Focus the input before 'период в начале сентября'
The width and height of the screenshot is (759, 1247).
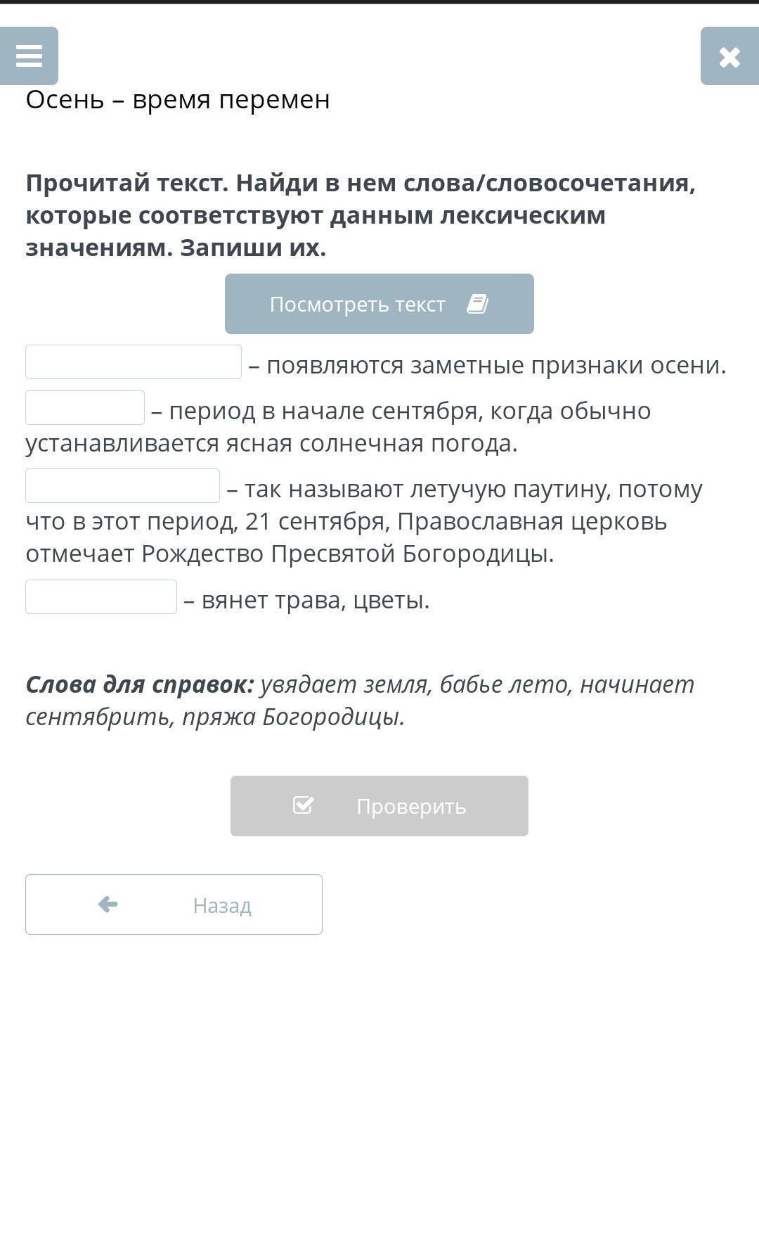pyautogui.click(x=85, y=408)
